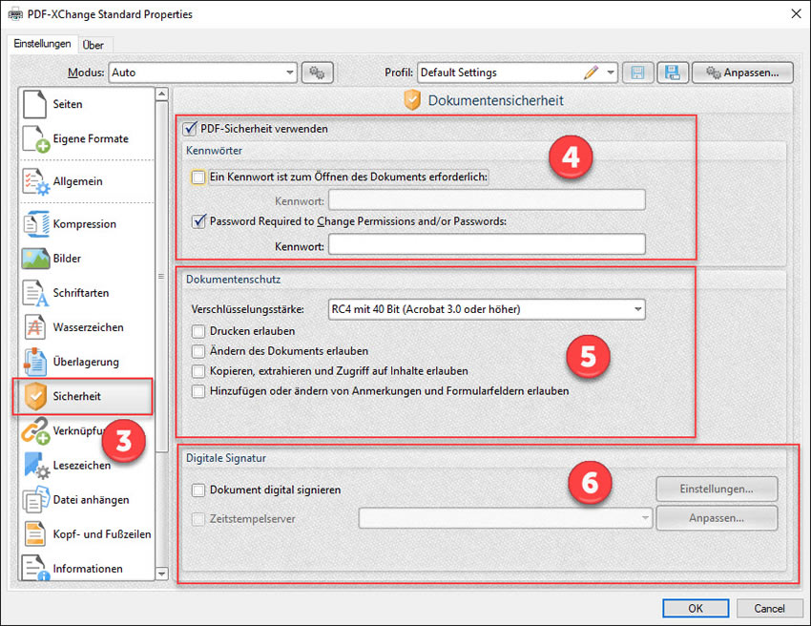The width and height of the screenshot is (811, 626).
Task: Select the Lesezeichen bookmark icon
Action: tap(36, 465)
